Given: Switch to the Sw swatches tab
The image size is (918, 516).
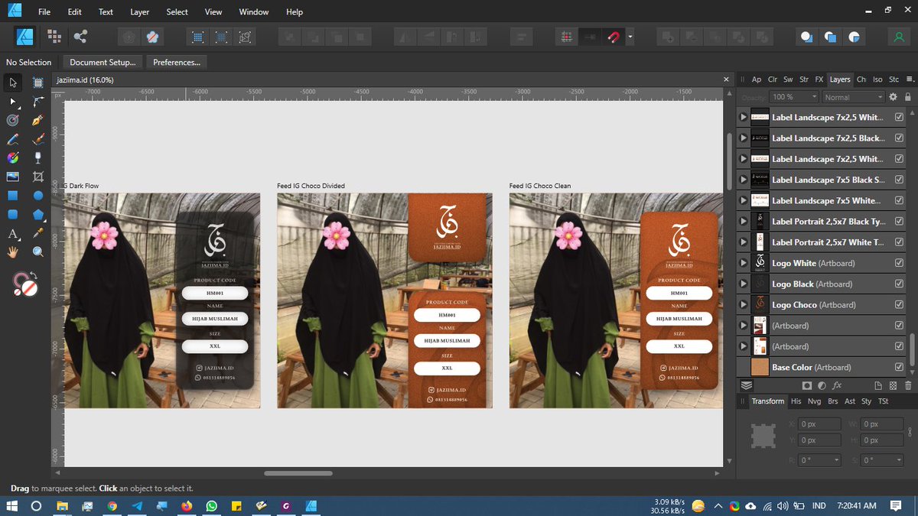Looking at the screenshot, I should click(x=788, y=79).
